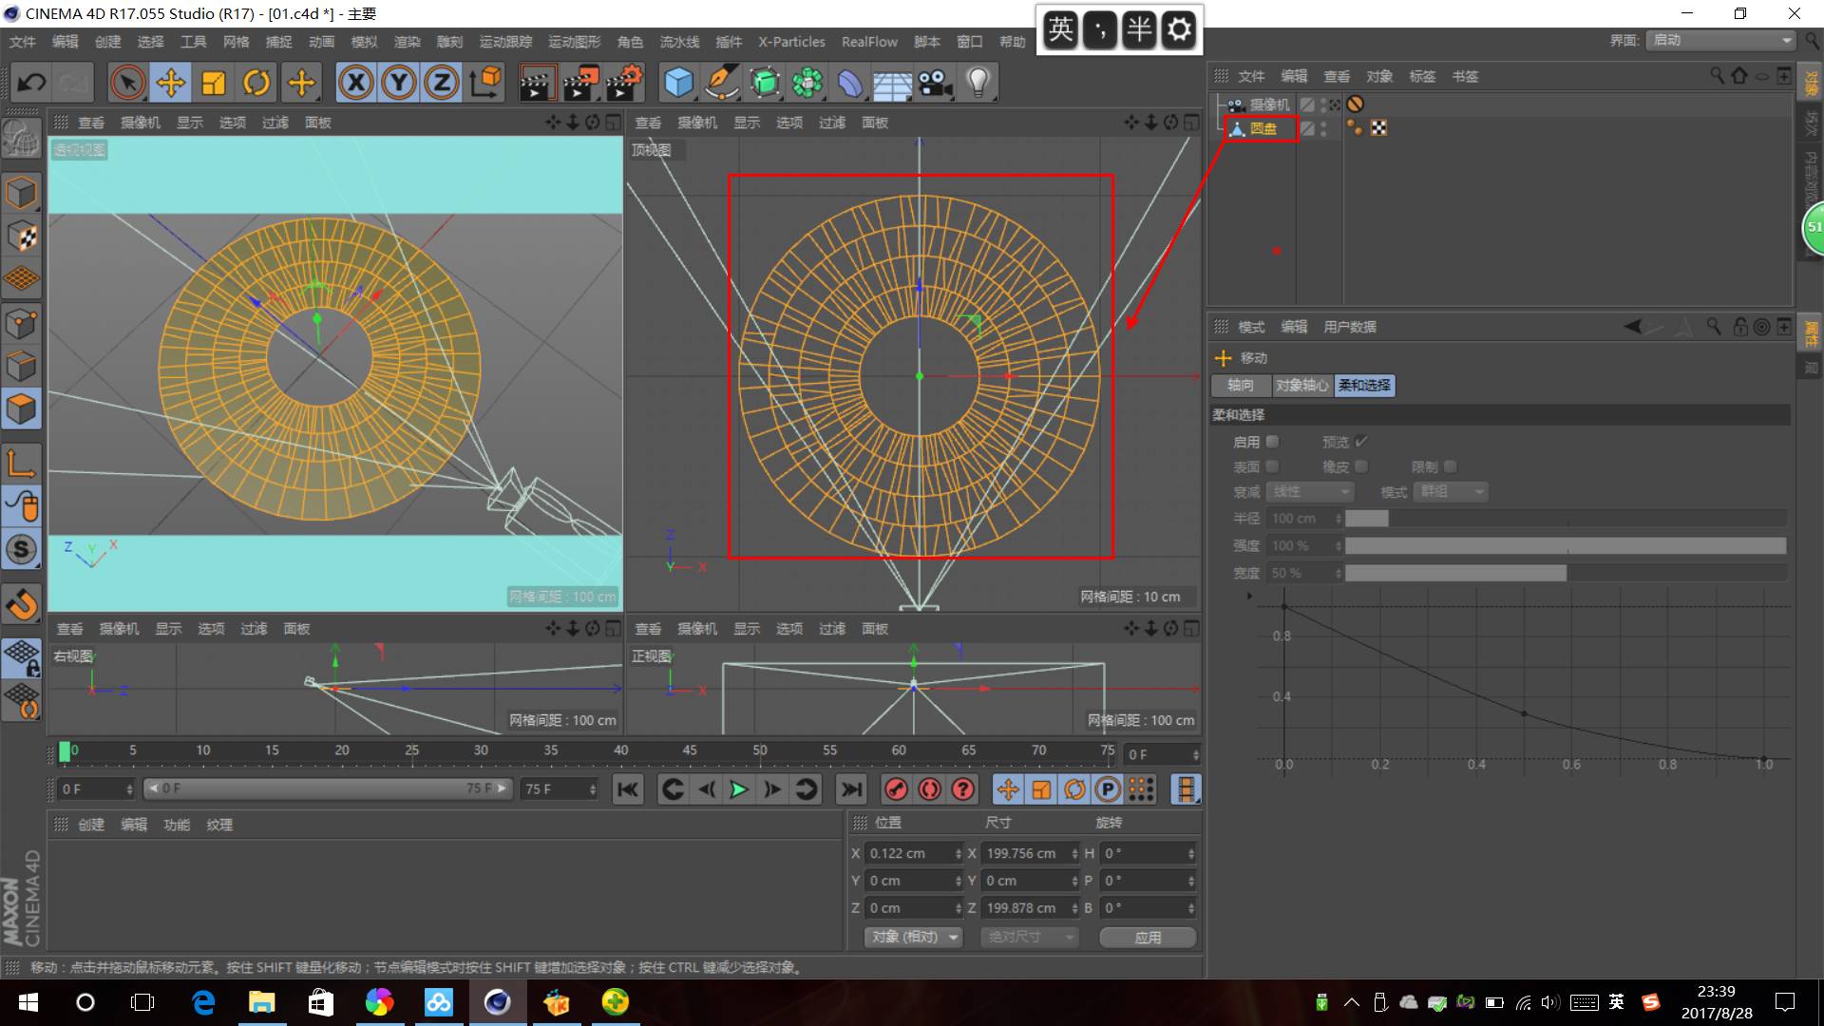Screen dimensions: 1824x1026
Task: Open the 界面 layout dropdown
Action: point(1721,40)
